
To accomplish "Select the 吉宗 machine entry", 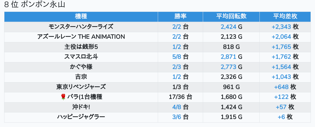I will click(81, 77).
